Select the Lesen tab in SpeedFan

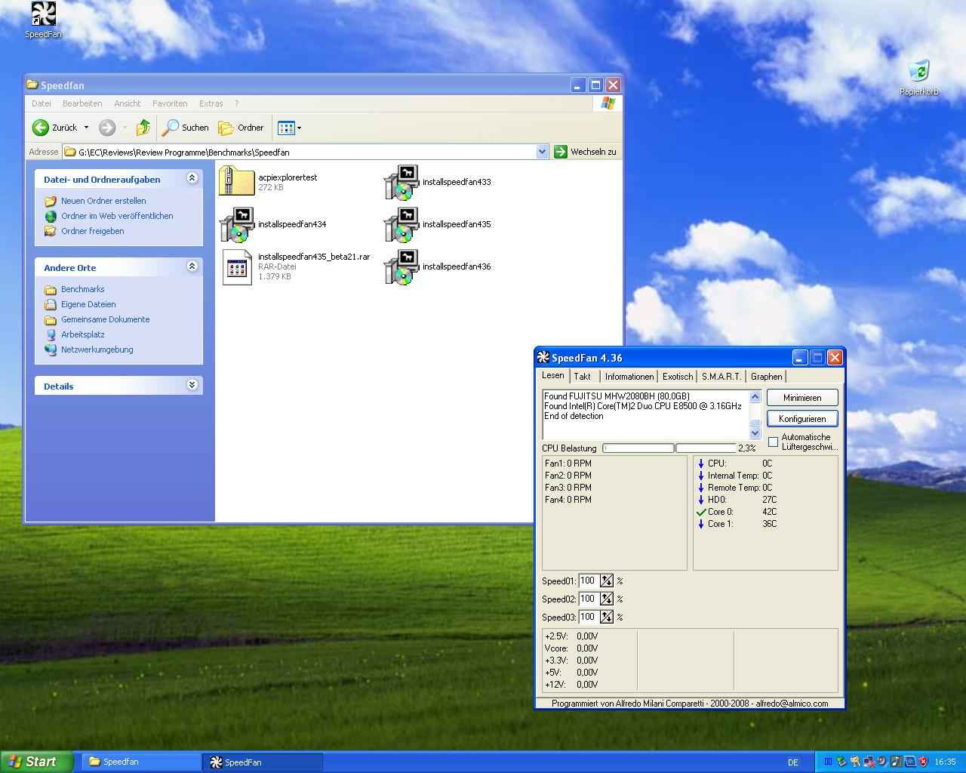click(553, 375)
